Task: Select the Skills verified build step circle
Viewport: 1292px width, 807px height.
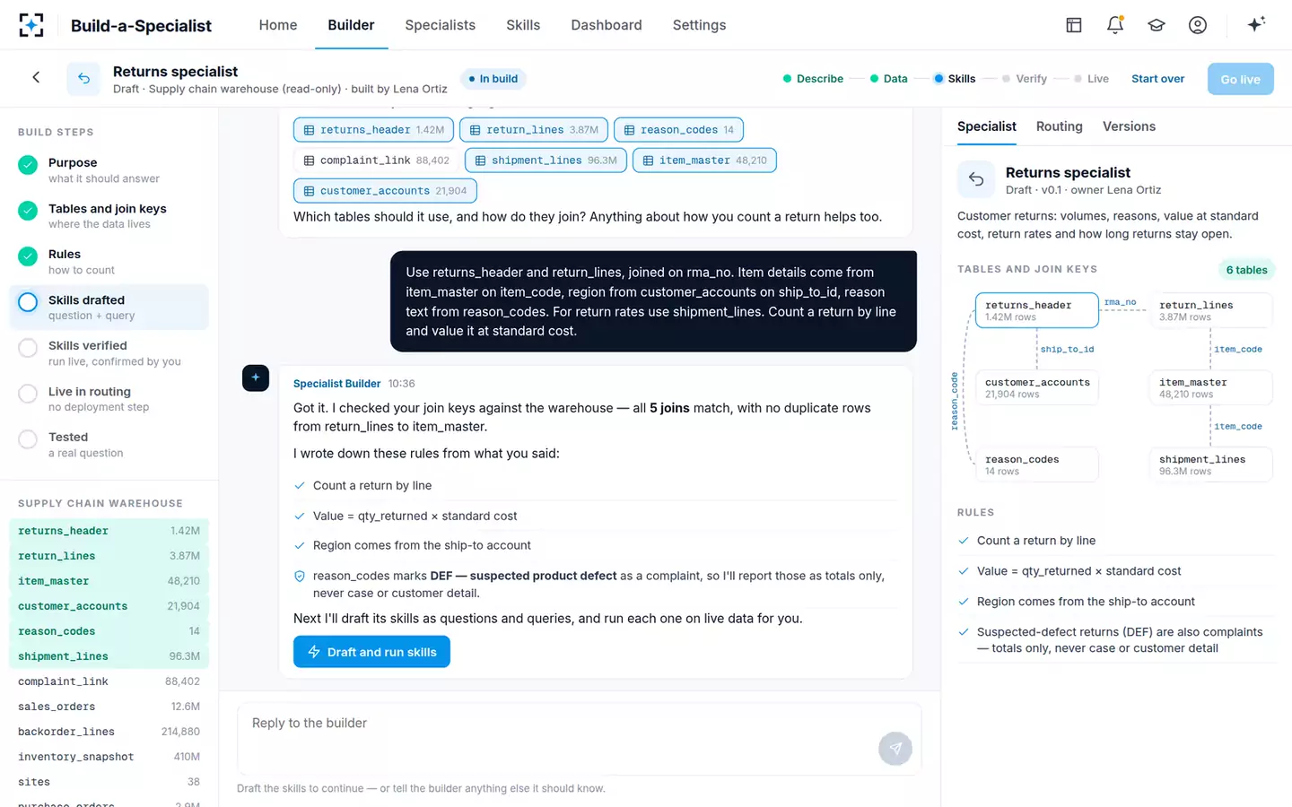Action: [29, 348]
